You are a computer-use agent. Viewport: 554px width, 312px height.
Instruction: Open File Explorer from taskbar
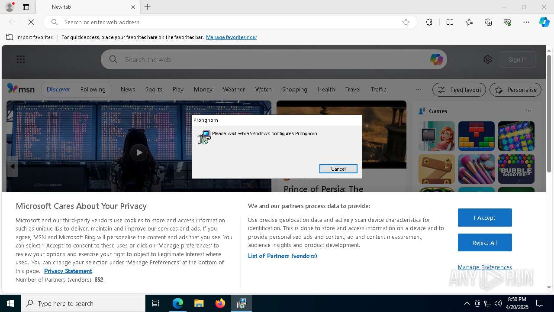coord(199,303)
